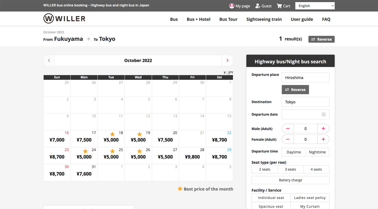Open the shopping Cart icon
378x209 pixels.
(x=279, y=6)
